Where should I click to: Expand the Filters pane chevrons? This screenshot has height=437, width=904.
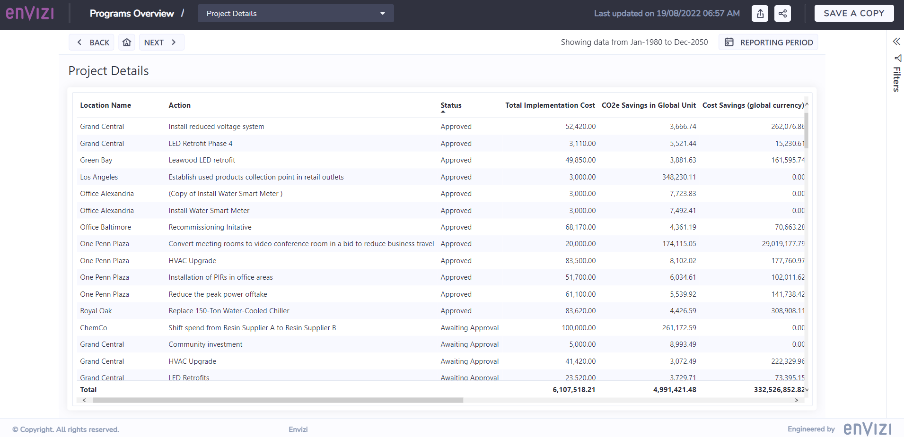[896, 42]
